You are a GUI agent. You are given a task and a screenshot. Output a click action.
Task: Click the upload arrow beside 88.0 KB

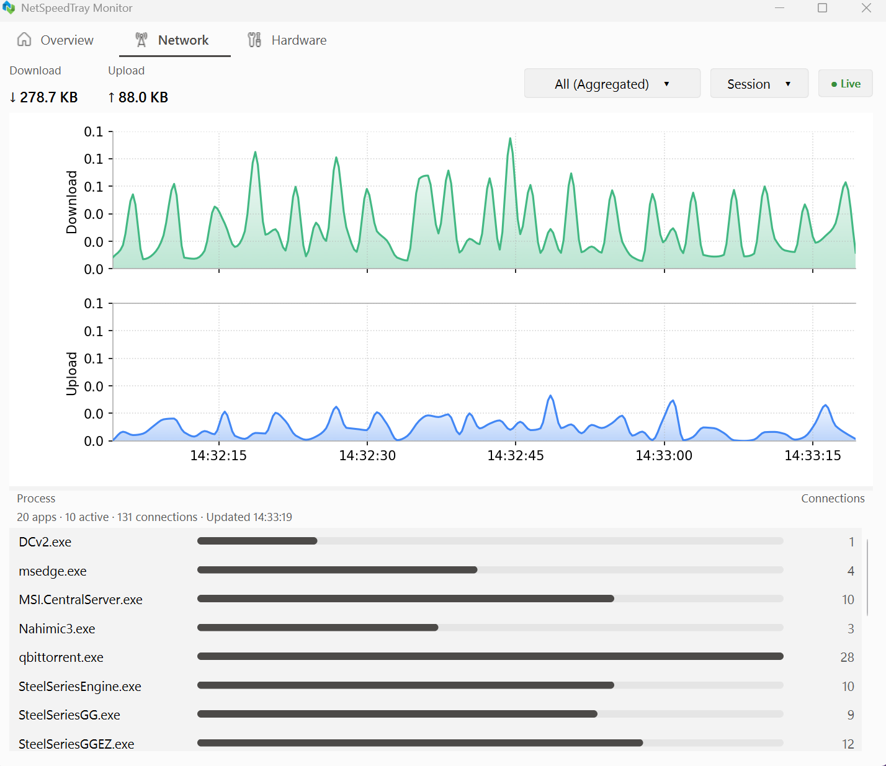(x=112, y=97)
